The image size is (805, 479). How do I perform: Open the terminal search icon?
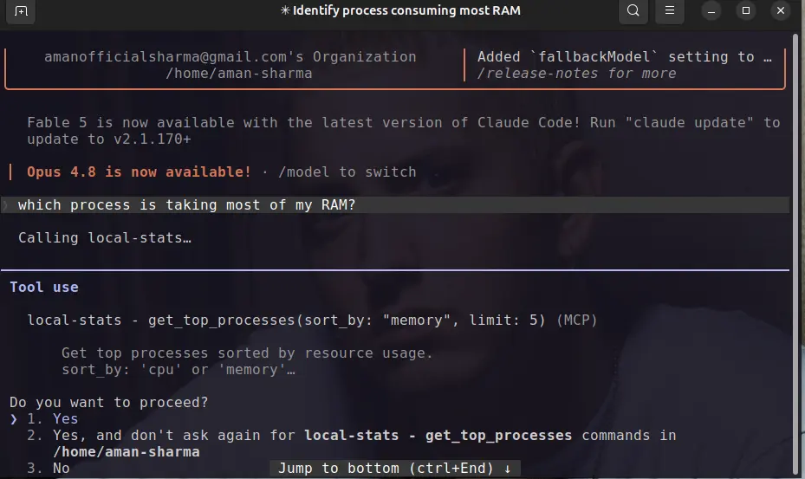(633, 10)
